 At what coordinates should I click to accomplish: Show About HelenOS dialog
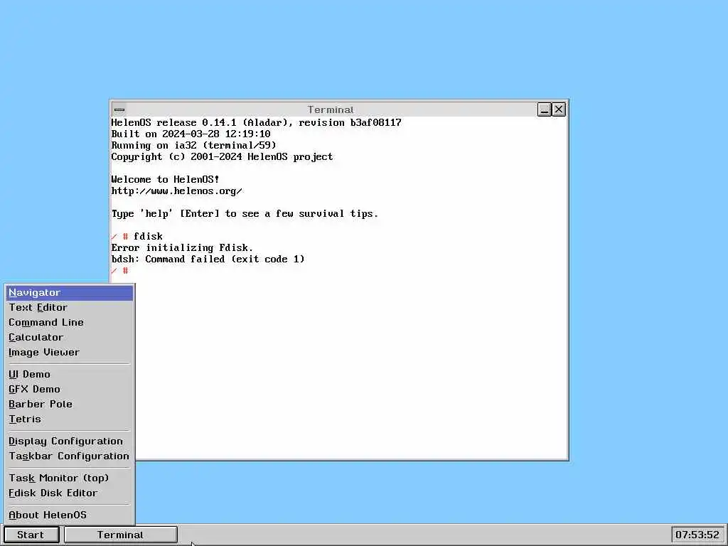[x=70, y=515]
